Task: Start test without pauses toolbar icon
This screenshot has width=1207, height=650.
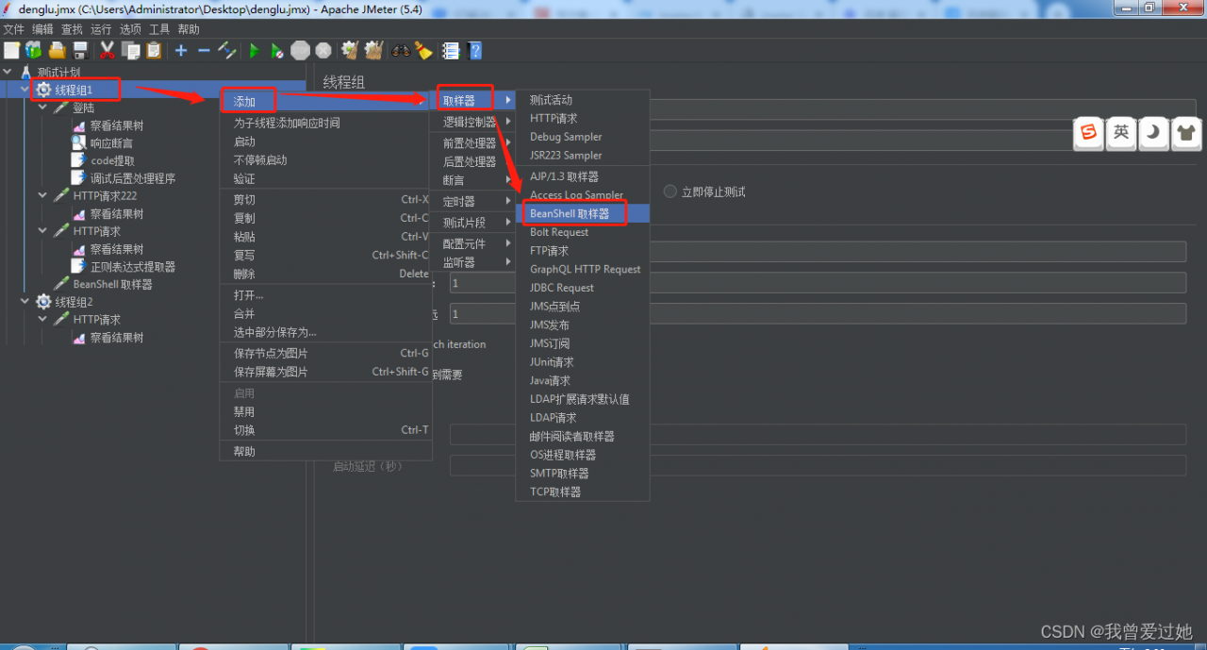Action: click(277, 50)
